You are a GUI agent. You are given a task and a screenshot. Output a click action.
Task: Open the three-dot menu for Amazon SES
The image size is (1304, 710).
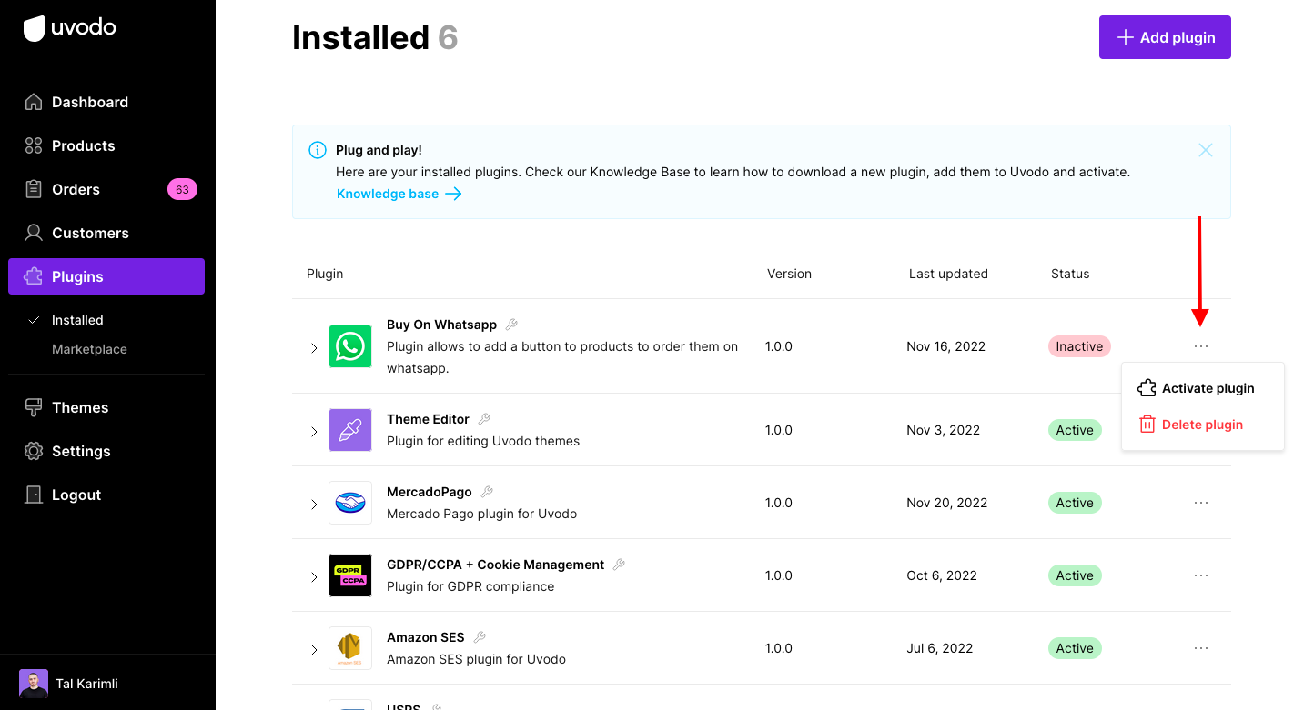[x=1201, y=648]
